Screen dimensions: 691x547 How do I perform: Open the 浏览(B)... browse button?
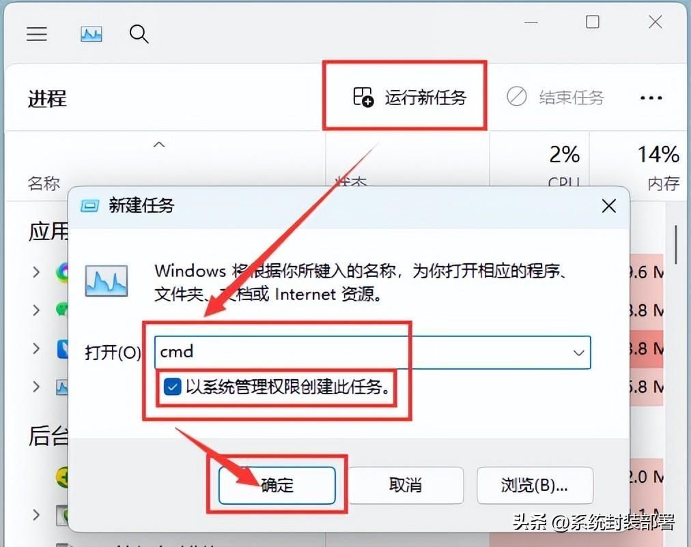[x=535, y=485]
